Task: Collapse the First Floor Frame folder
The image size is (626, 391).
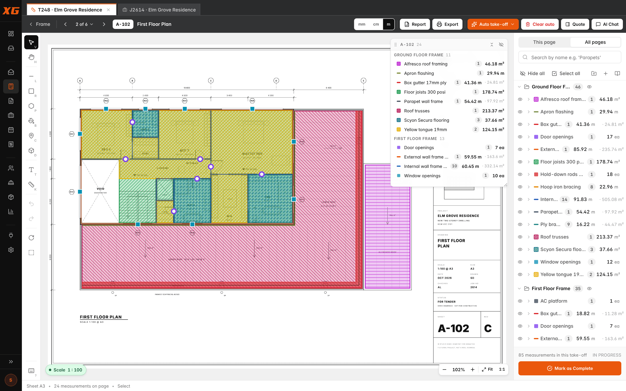Action: pos(519,289)
